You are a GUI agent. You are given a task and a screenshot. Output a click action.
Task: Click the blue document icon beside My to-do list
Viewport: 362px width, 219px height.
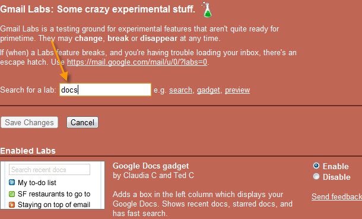(x=12, y=182)
